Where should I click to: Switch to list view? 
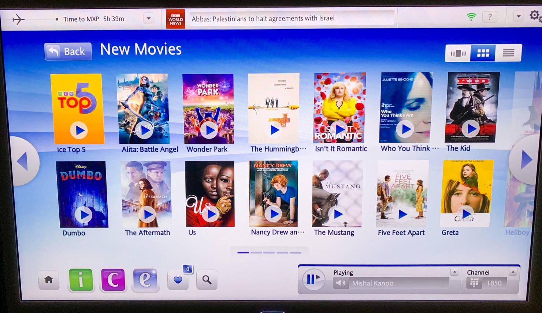508,53
